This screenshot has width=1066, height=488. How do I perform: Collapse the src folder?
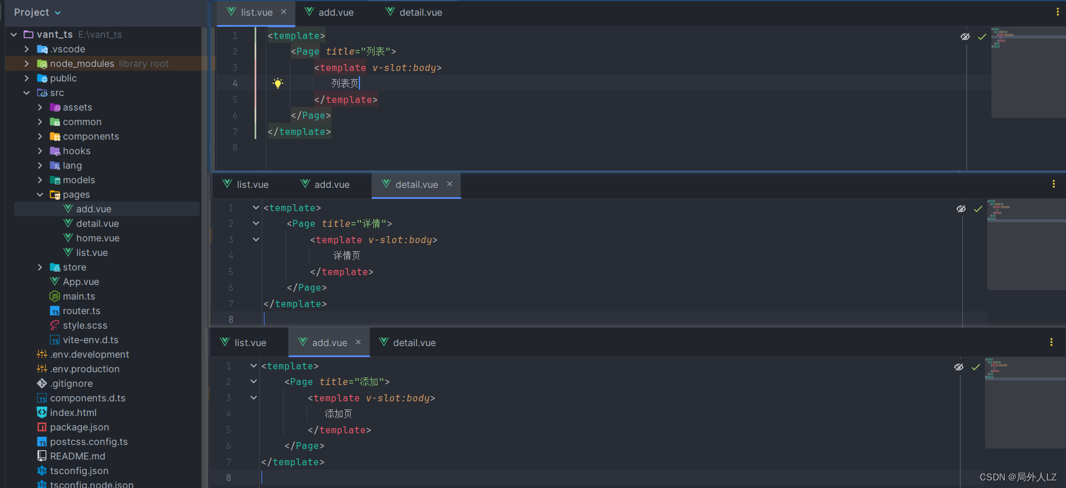point(26,92)
